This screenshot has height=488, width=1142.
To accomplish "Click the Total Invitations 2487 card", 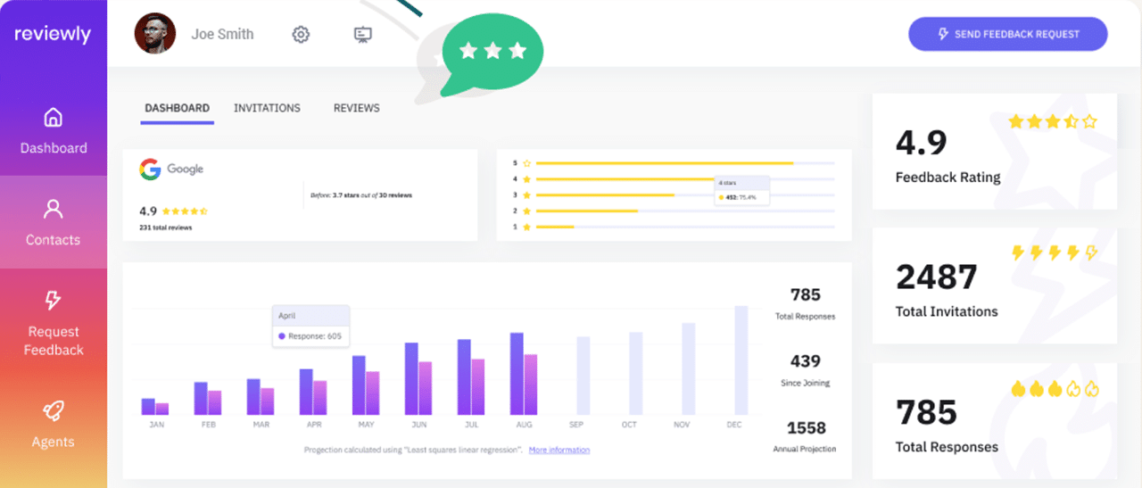I will [994, 285].
